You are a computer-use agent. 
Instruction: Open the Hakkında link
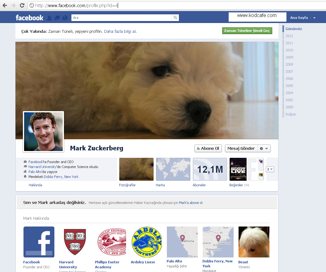(x=35, y=185)
